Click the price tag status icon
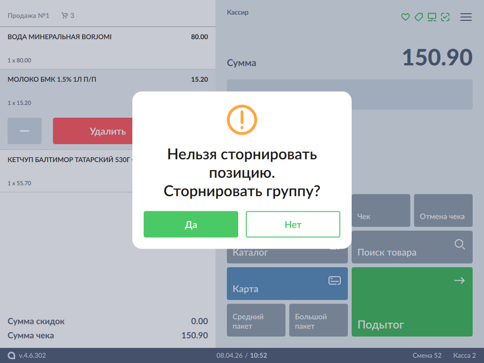Viewport: 484px width, 363px height. click(x=418, y=17)
